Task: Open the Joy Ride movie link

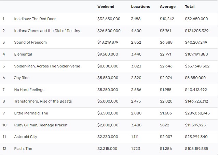Action: (x=22, y=78)
